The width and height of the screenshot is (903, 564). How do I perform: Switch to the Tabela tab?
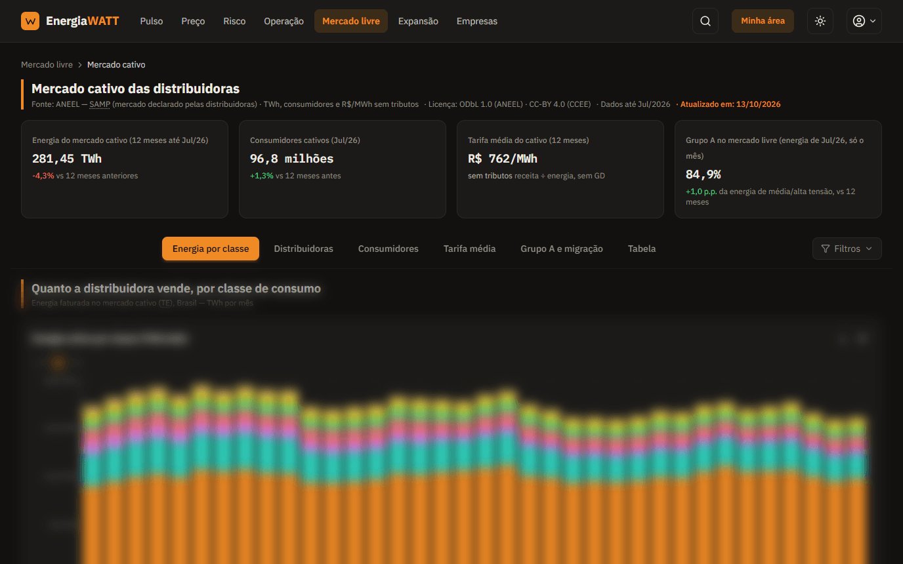[642, 249]
